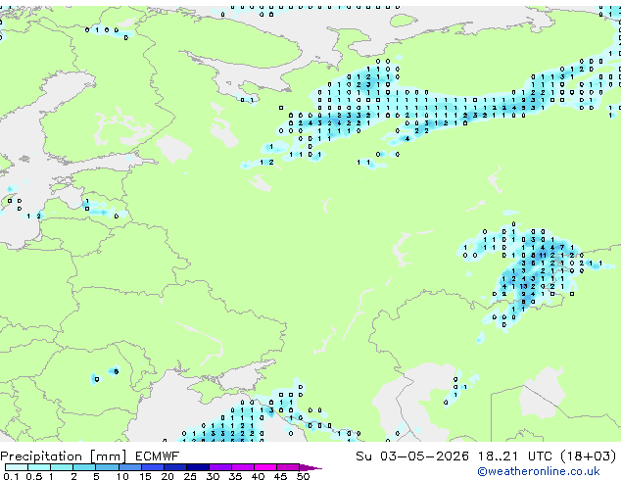Viewport: 621px width, 480px height.
Task: Click the '18..21 UTC' time range text
Action: (514, 456)
